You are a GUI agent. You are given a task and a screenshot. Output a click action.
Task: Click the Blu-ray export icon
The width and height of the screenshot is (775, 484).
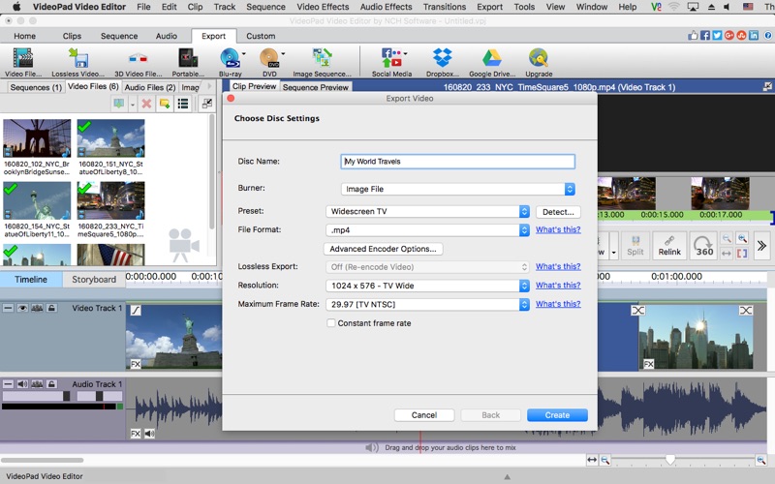point(229,60)
